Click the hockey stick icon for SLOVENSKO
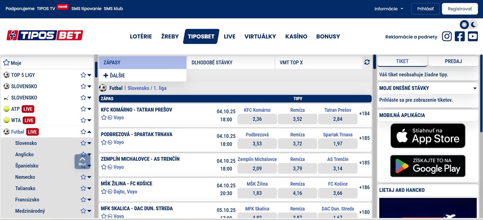 coord(6,97)
